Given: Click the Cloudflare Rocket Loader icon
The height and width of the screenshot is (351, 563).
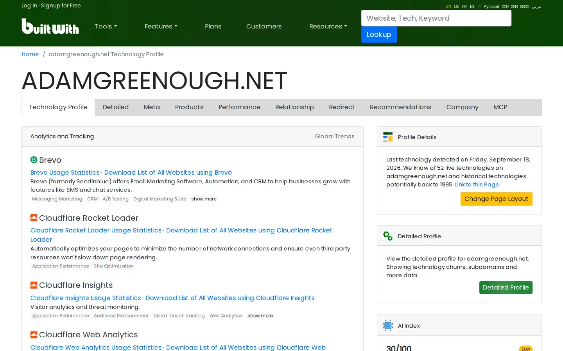Looking at the screenshot, I should (34, 218).
